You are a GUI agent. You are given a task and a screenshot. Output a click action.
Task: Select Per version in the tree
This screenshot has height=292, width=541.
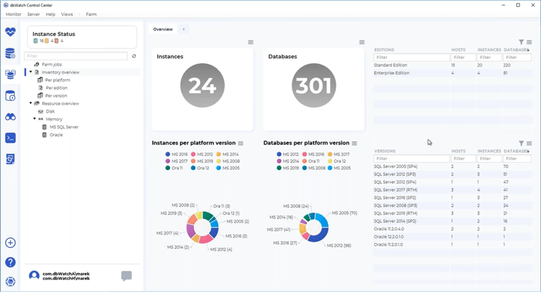tap(57, 96)
